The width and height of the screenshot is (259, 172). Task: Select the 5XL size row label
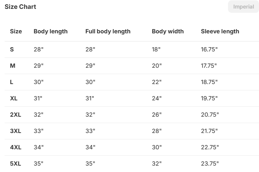click(x=16, y=163)
